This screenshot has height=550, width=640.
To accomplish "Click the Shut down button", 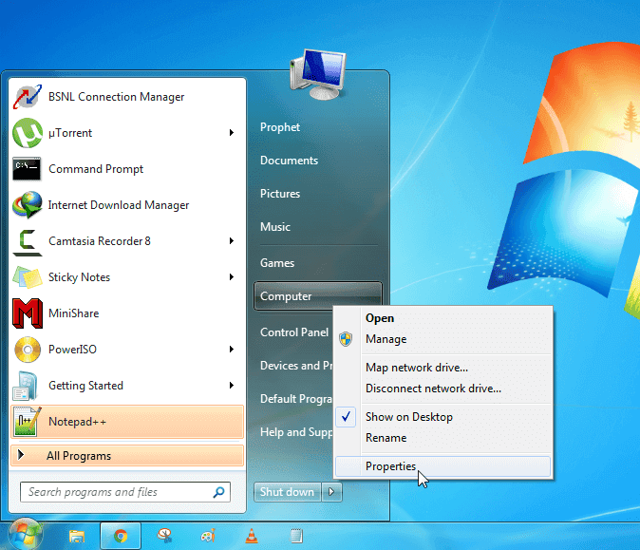I will coord(288,492).
